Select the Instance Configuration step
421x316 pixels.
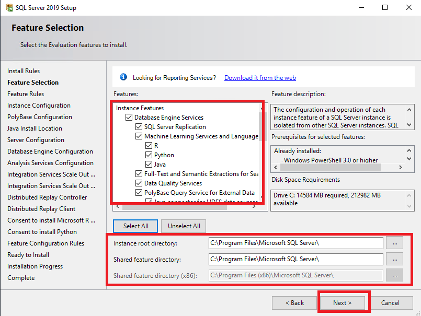point(39,106)
